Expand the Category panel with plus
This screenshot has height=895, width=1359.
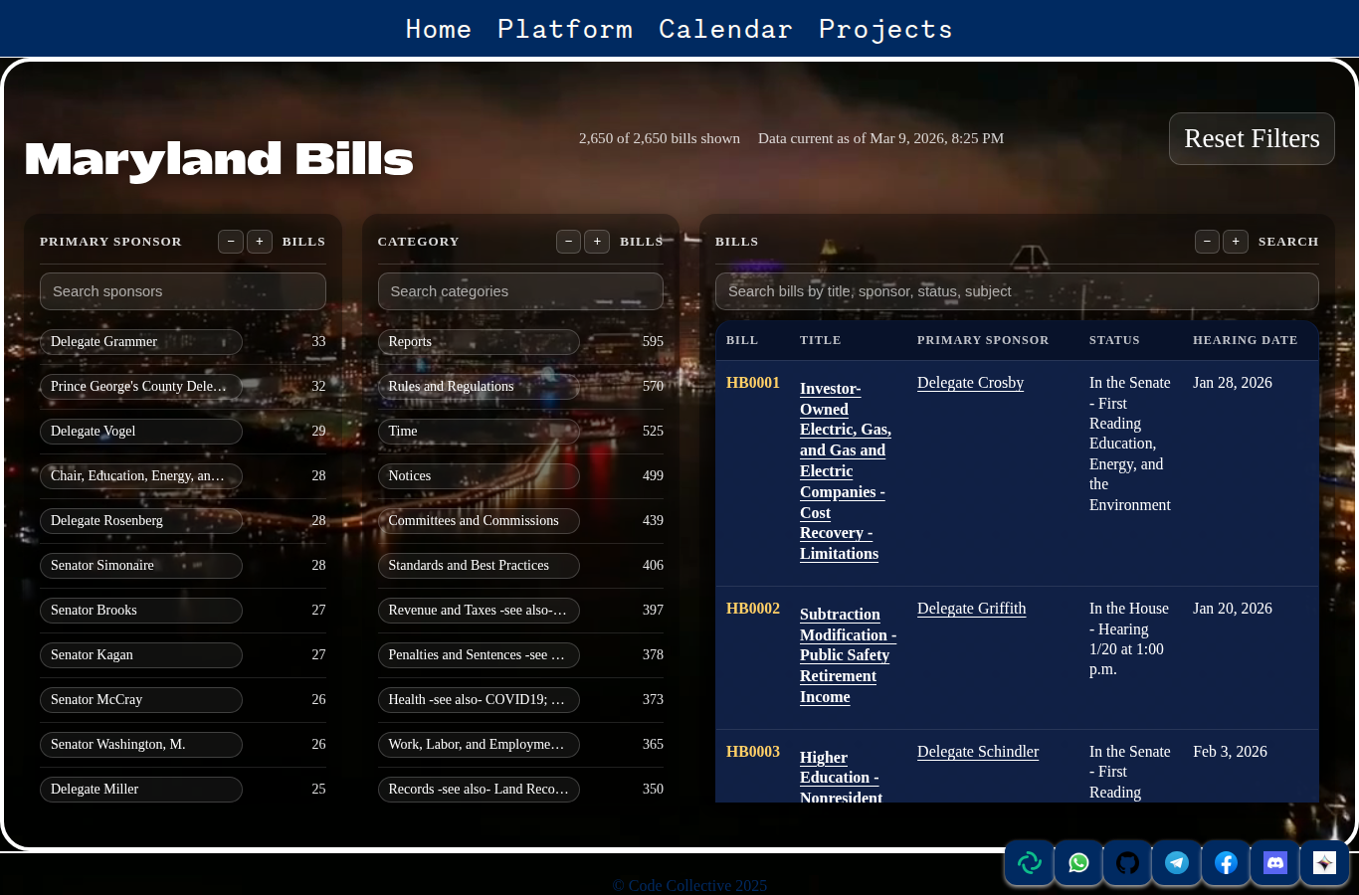coord(597,242)
